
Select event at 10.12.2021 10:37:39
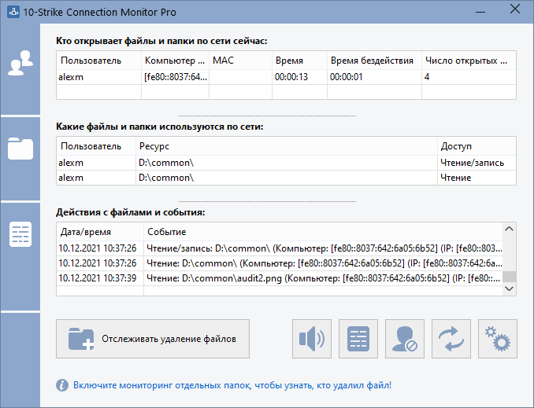[280, 278]
